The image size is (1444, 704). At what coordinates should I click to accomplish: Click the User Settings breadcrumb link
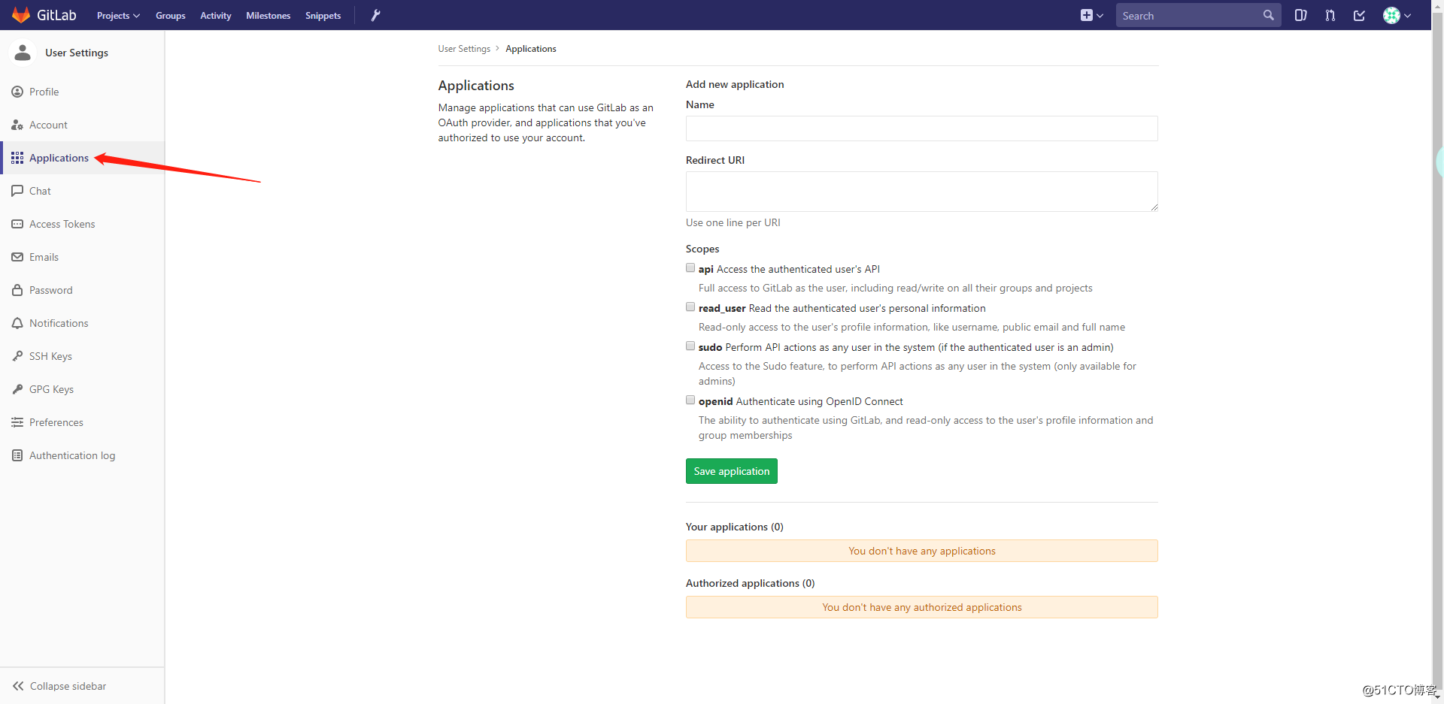point(464,49)
